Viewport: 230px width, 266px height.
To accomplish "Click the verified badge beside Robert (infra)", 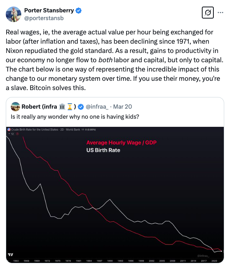I will (x=81, y=107).
